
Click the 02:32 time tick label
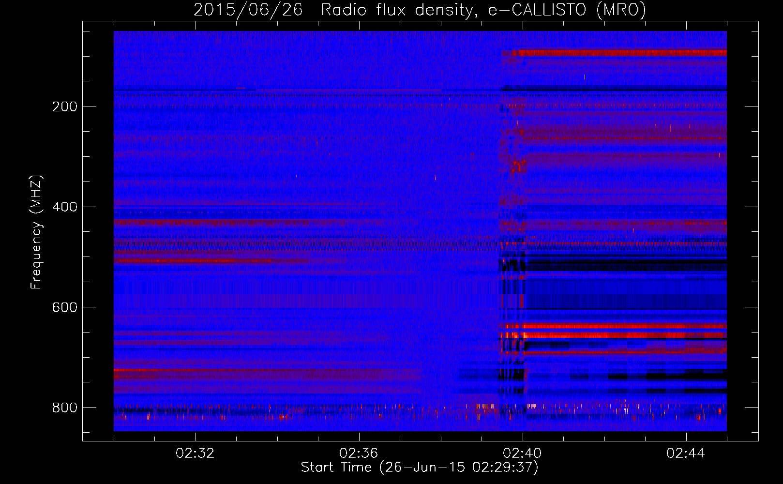pos(195,454)
